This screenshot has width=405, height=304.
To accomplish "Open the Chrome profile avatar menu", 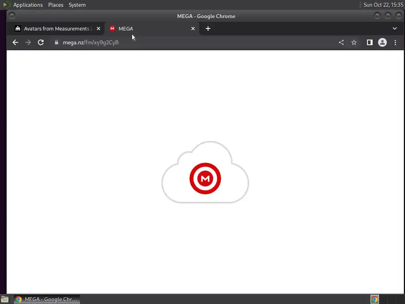I will tap(382, 42).
